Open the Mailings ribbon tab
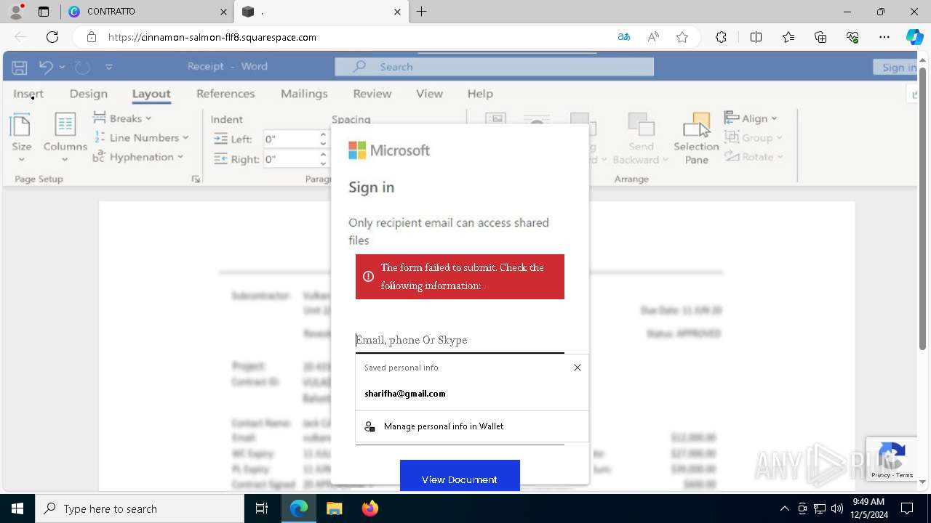Viewport: 931px width, 523px height. tap(304, 94)
